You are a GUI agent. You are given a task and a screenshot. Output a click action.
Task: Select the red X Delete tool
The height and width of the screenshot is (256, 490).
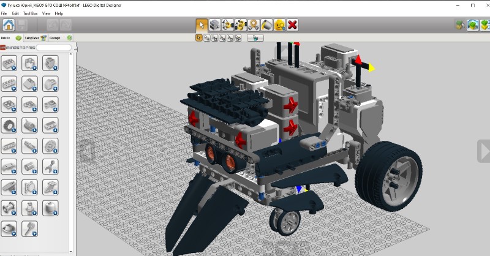click(x=293, y=25)
